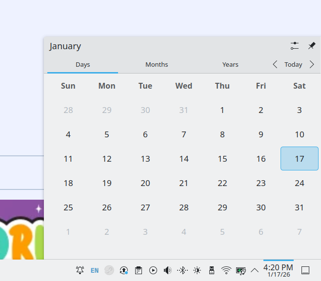Select dark January 30 on Friday
Screen dimensions: 321x281
point(261,207)
